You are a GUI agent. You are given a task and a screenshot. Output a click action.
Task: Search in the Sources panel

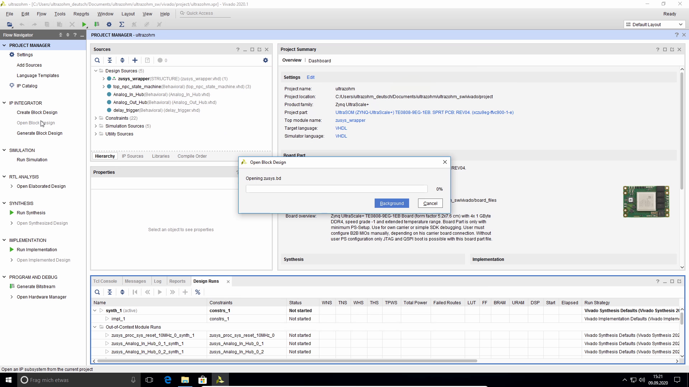coord(97,60)
